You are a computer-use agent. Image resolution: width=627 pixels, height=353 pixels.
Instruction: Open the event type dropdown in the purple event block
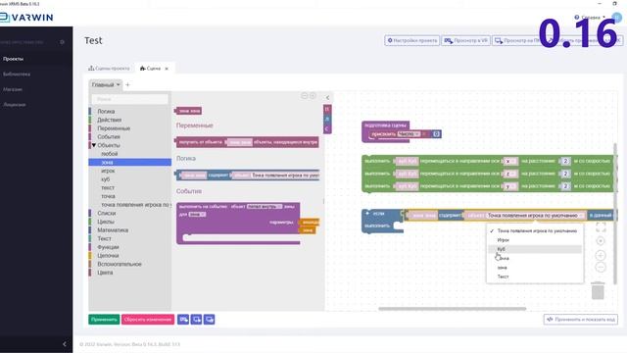[x=265, y=207]
